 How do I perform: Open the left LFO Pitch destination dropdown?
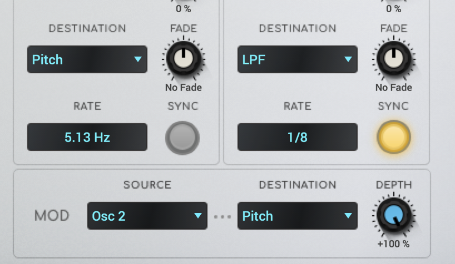(87, 59)
